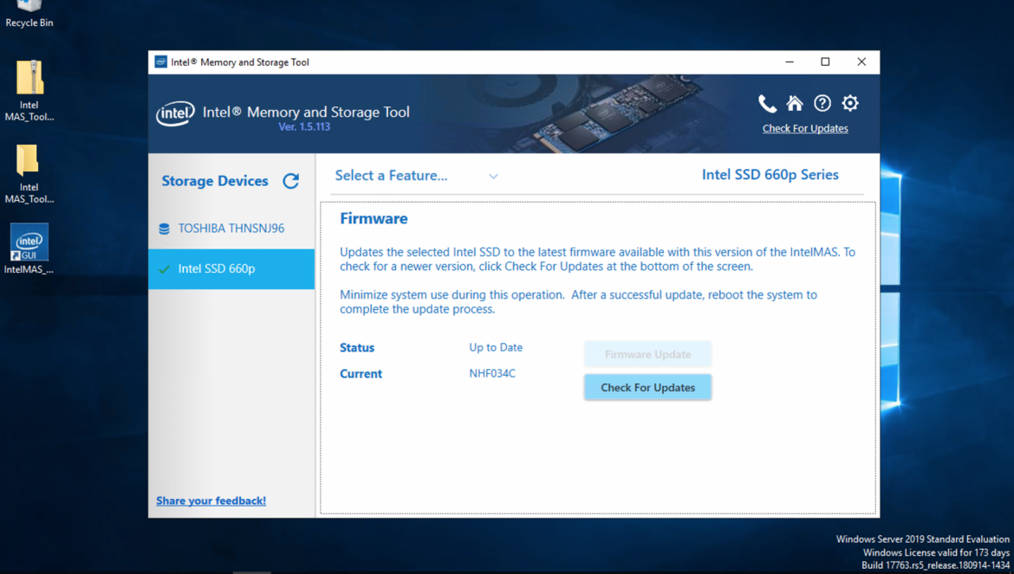Expand the Select a Feature dropdown

point(417,176)
